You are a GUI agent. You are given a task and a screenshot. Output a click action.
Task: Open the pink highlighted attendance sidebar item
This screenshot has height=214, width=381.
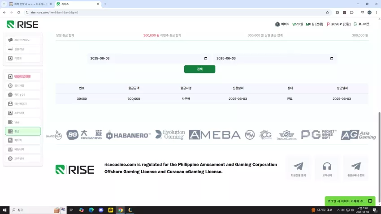click(23, 77)
